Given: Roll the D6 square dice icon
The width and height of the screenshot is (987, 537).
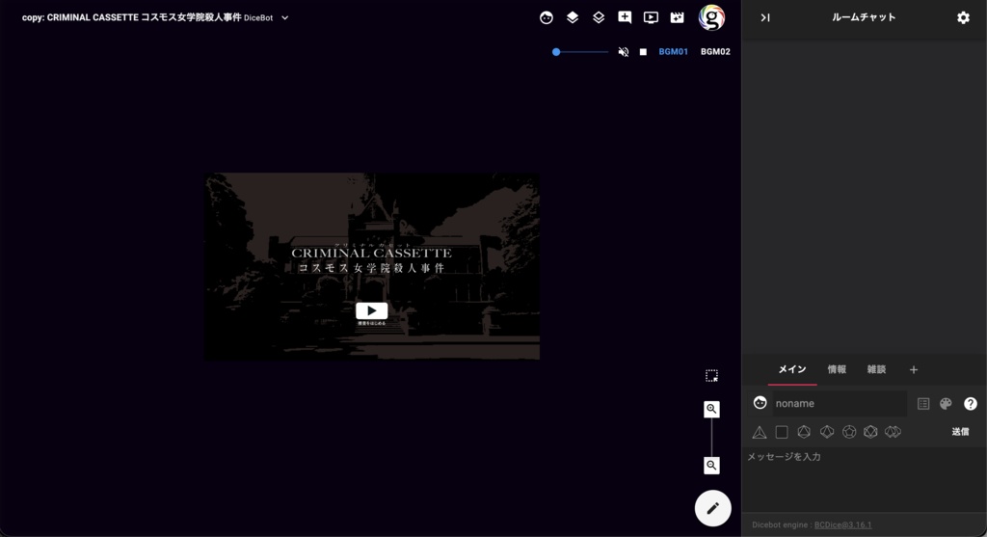Looking at the screenshot, I should pos(782,432).
